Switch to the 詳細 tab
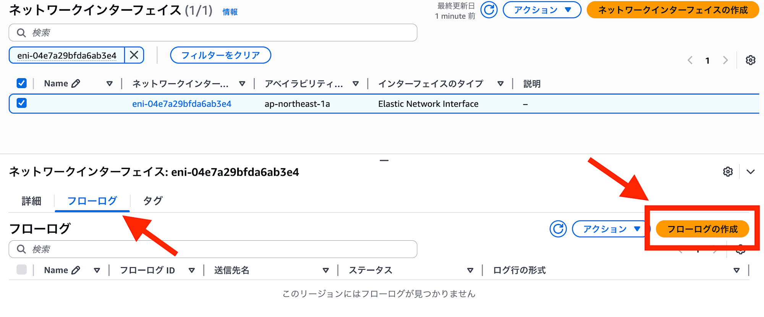The height and width of the screenshot is (317, 764). (x=31, y=201)
